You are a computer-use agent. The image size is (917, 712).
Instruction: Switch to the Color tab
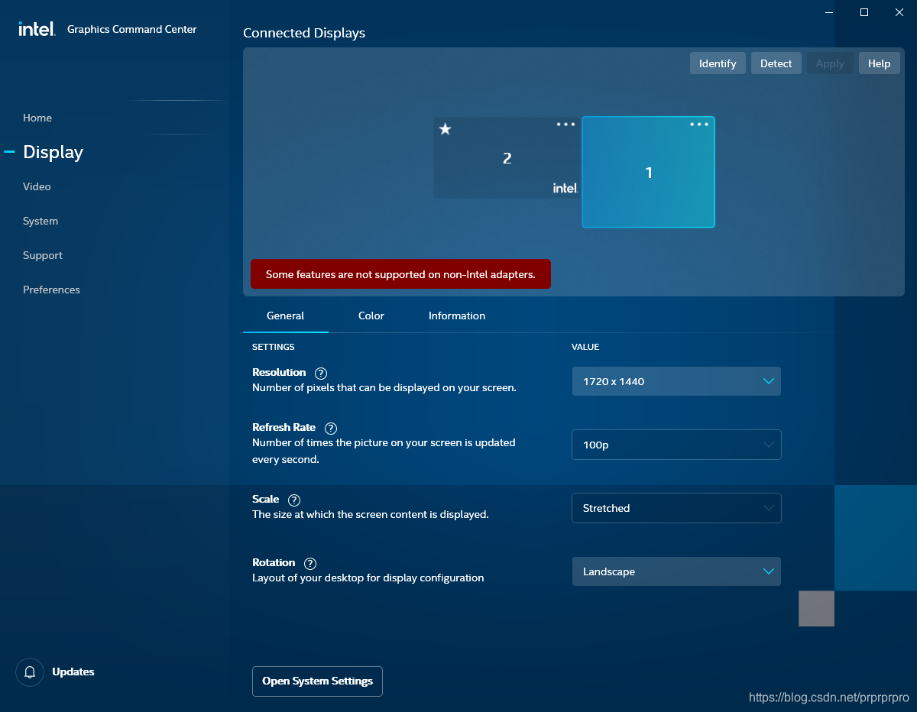(x=371, y=316)
